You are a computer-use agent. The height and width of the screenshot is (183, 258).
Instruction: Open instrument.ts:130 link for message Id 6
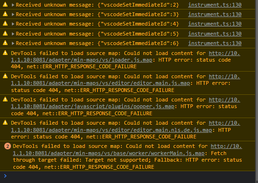tap(215, 43)
